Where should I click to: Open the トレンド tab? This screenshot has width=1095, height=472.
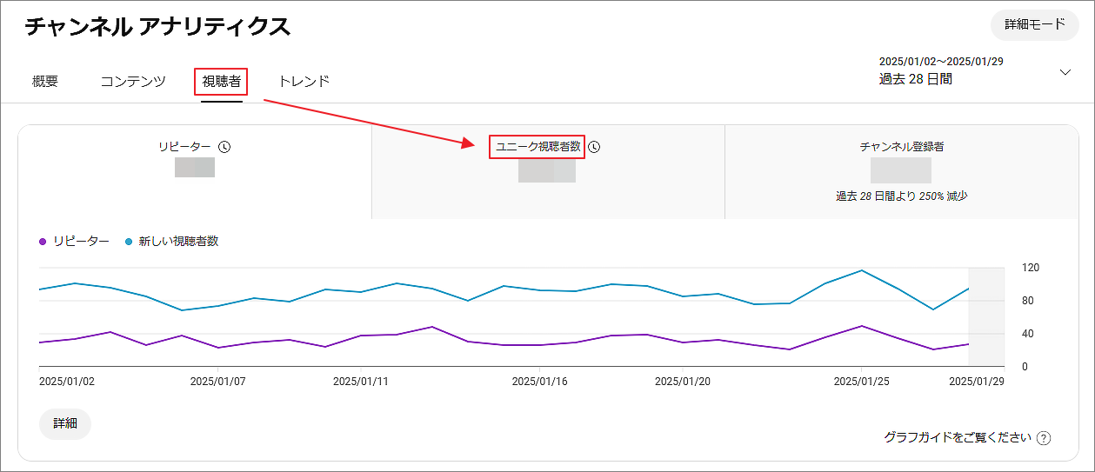coord(304,82)
